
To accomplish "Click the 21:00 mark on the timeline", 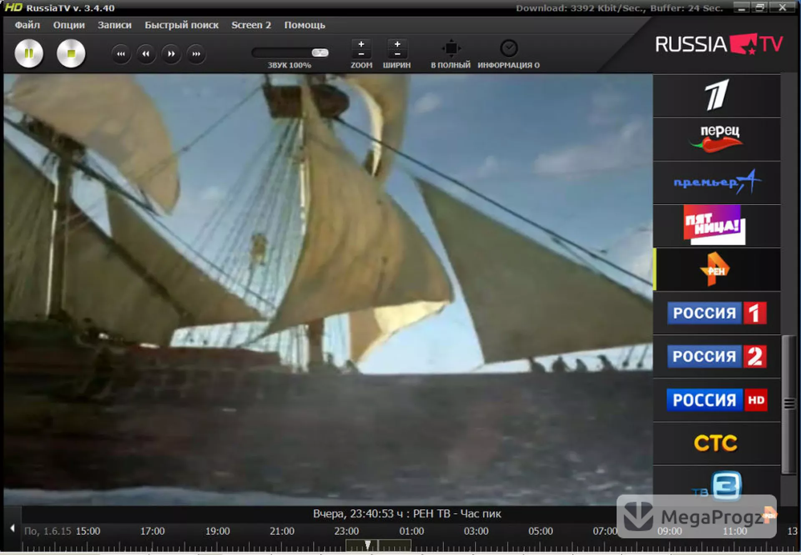I will (282, 531).
